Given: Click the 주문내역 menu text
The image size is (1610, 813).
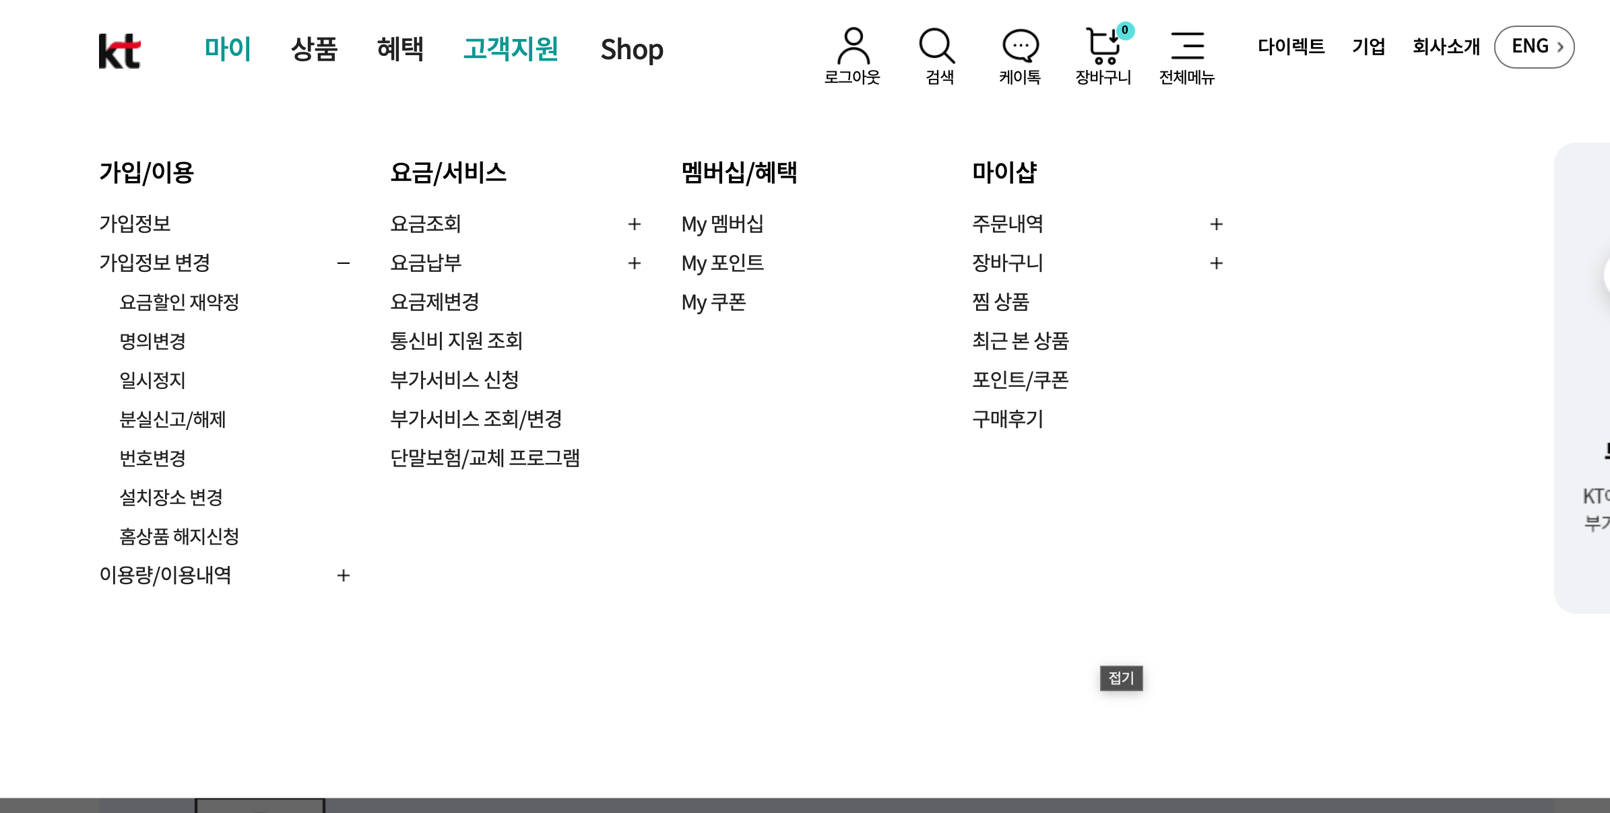Looking at the screenshot, I should 1008,223.
